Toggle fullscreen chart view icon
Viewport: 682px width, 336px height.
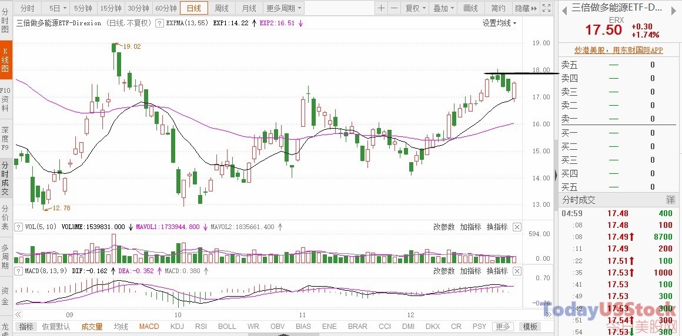(x=547, y=8)
